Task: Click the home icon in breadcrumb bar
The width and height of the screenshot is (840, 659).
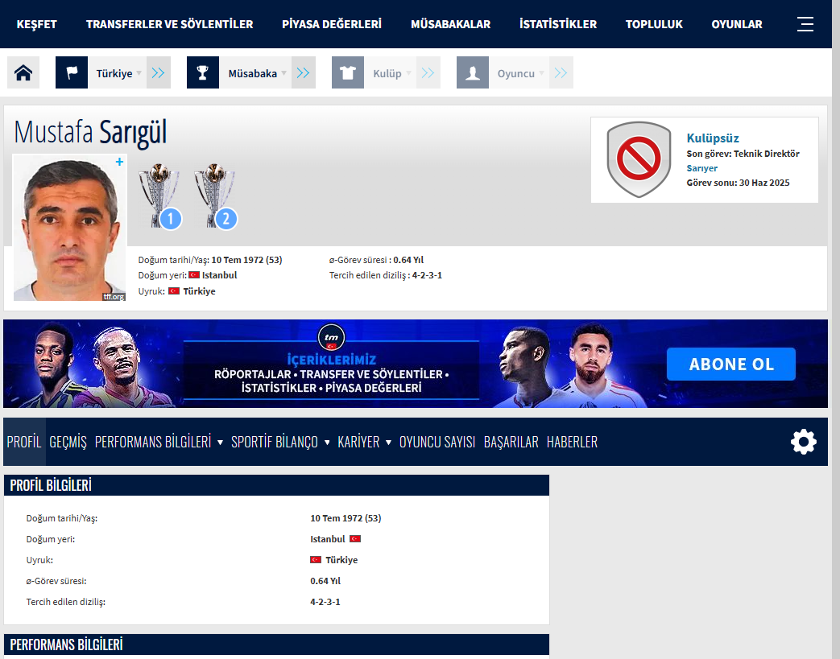Action: 23,72
